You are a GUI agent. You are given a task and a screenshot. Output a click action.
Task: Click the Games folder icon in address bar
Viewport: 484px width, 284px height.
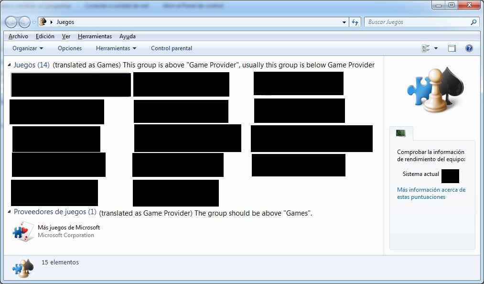pos(43,22)
